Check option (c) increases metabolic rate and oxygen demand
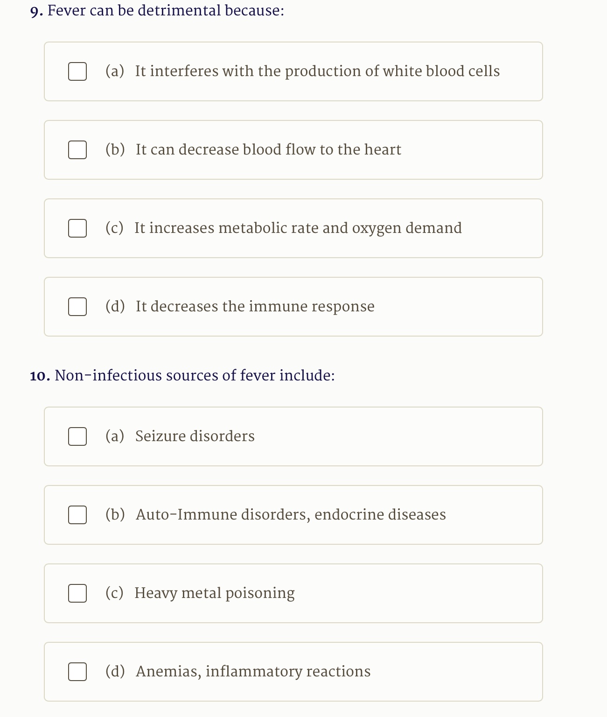This screenshot has width=607, height=717. pos(77,228)
